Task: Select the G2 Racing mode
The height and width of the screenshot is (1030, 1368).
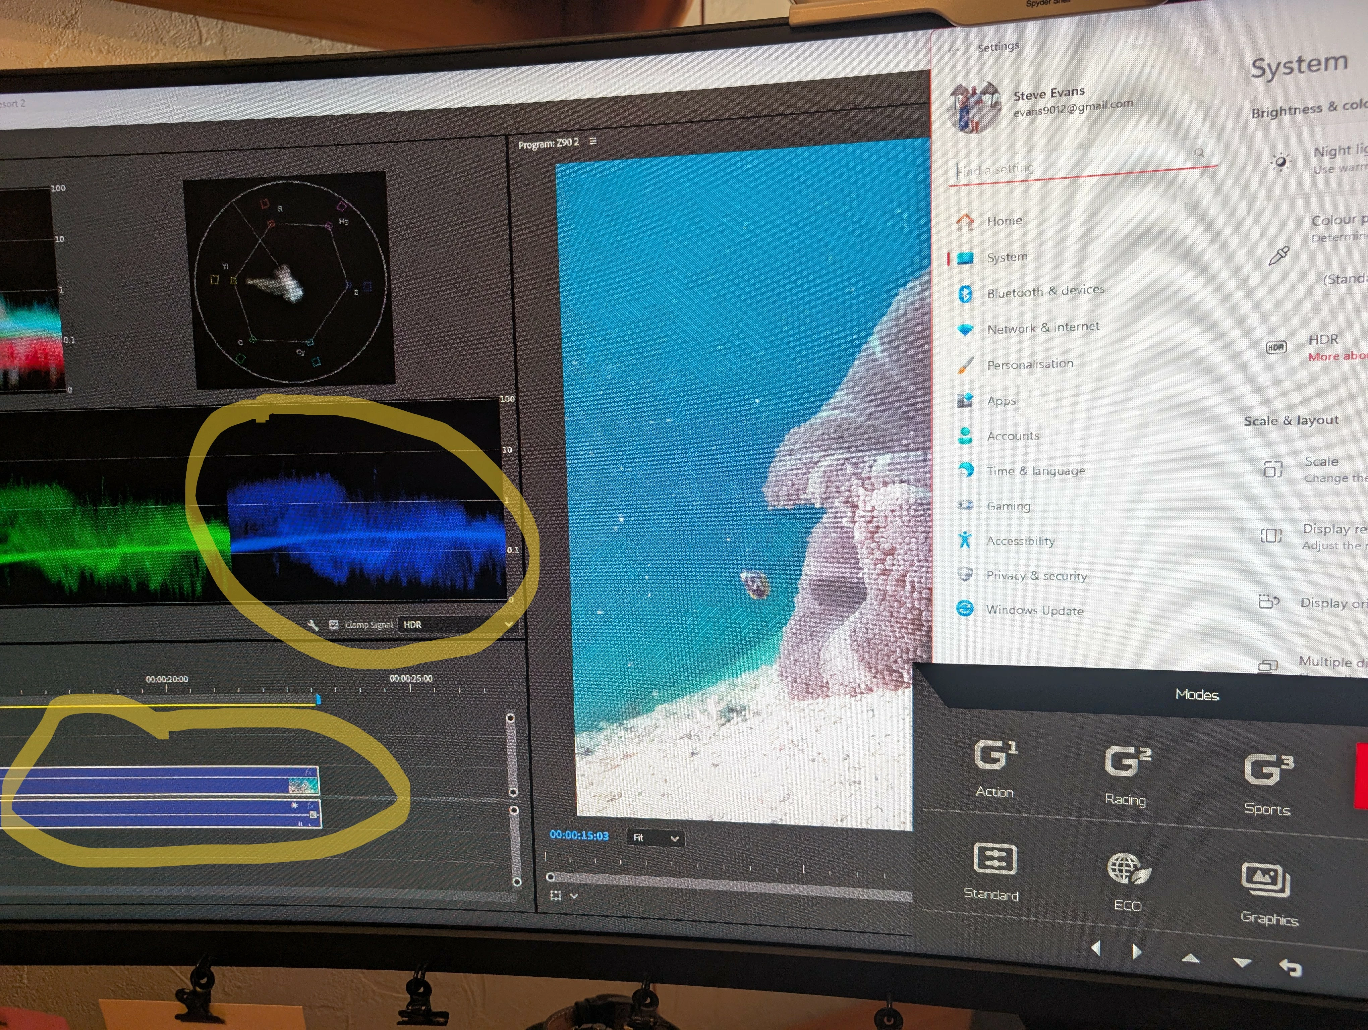Action: [x=1127, y=762]
